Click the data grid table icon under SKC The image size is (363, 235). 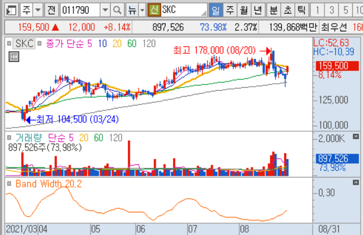14,57
